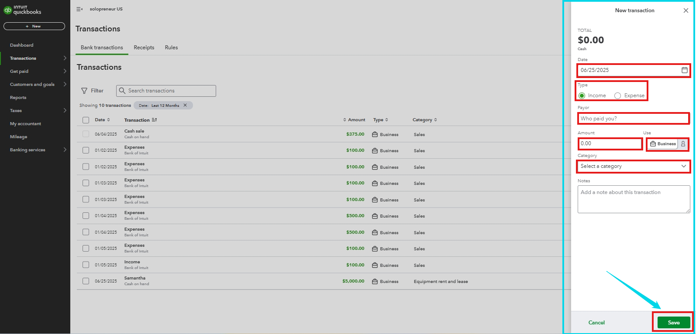Click Equipment rent and lease category
The image size is (696, 334).
click(441, 282)
